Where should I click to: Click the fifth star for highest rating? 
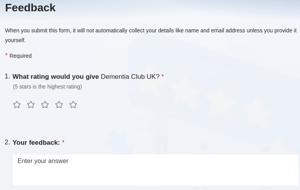73,105
